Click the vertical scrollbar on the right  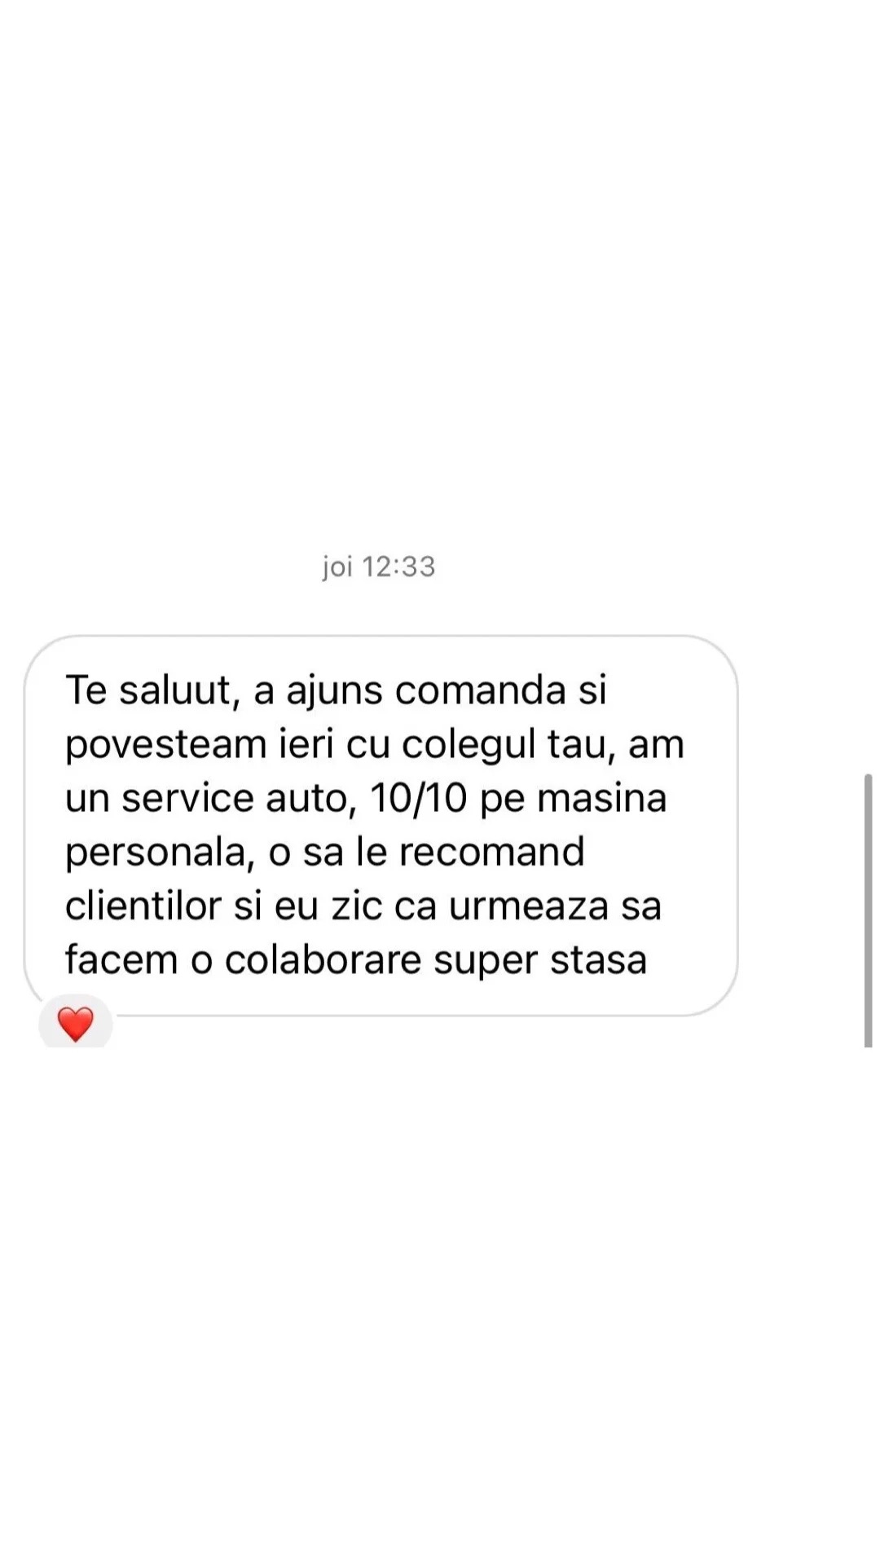pyautogui.click(x=868, y=910)
